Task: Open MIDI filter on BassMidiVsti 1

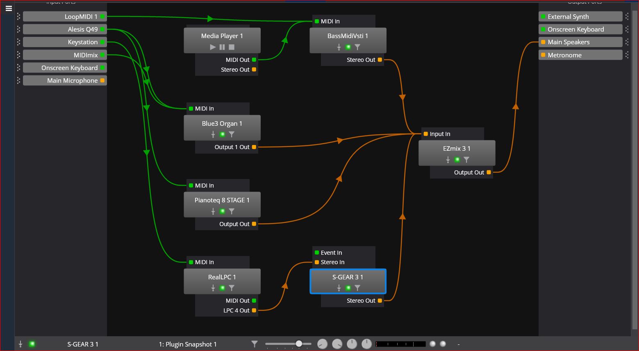Action: pos(357,47)
